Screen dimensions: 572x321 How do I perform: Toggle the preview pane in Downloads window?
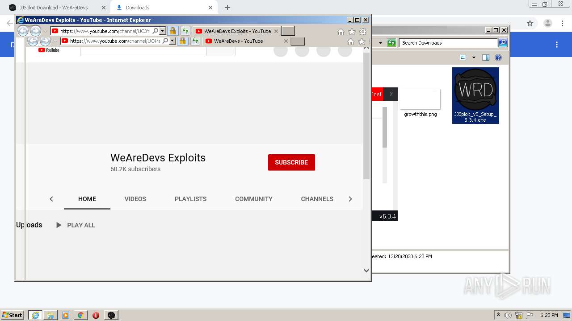486,58
